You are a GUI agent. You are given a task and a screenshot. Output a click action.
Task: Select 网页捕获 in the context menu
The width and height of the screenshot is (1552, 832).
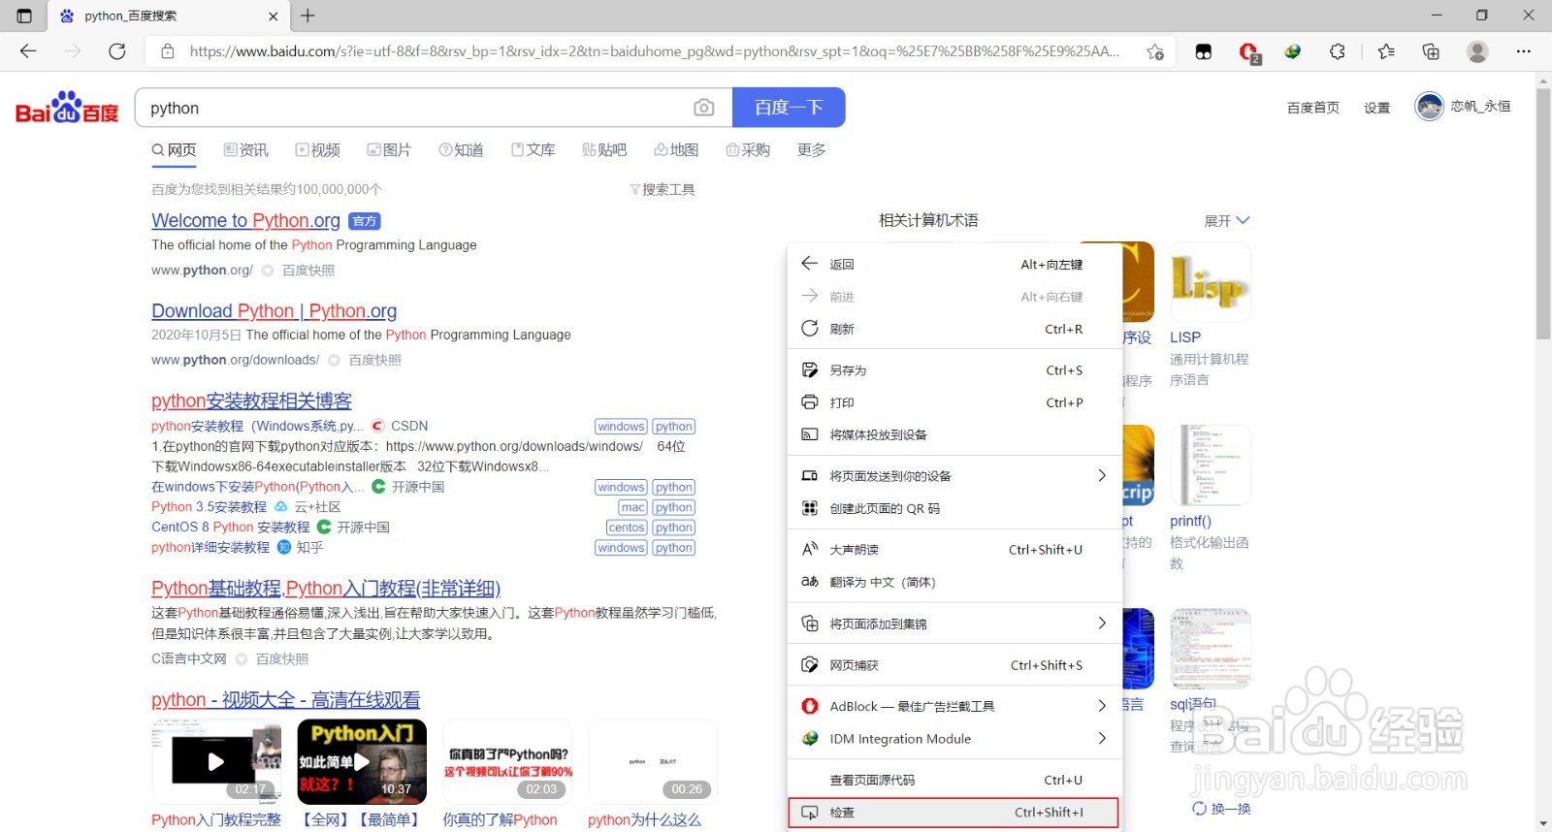954,665
